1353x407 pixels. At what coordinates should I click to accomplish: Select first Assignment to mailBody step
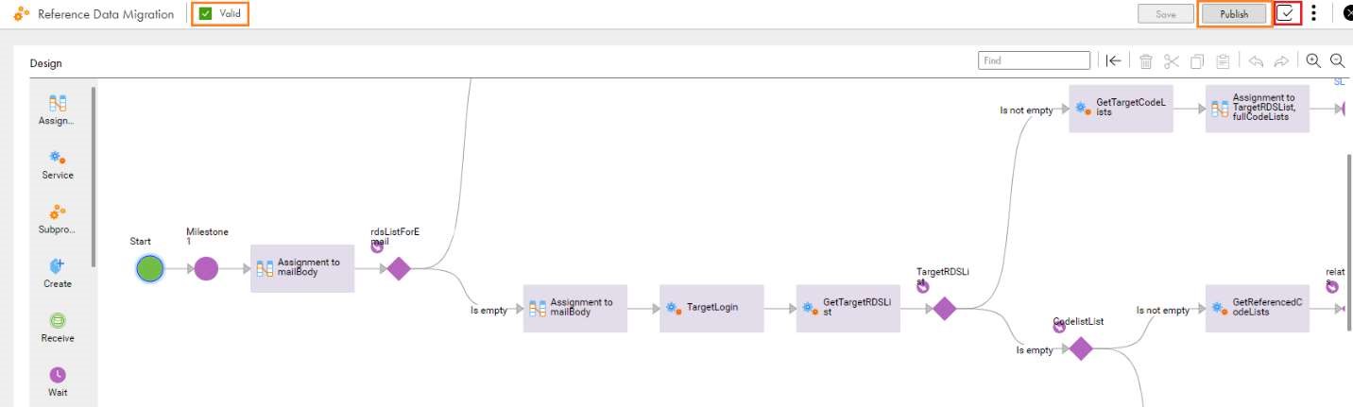pyautogui.click(x=302, y=268)
